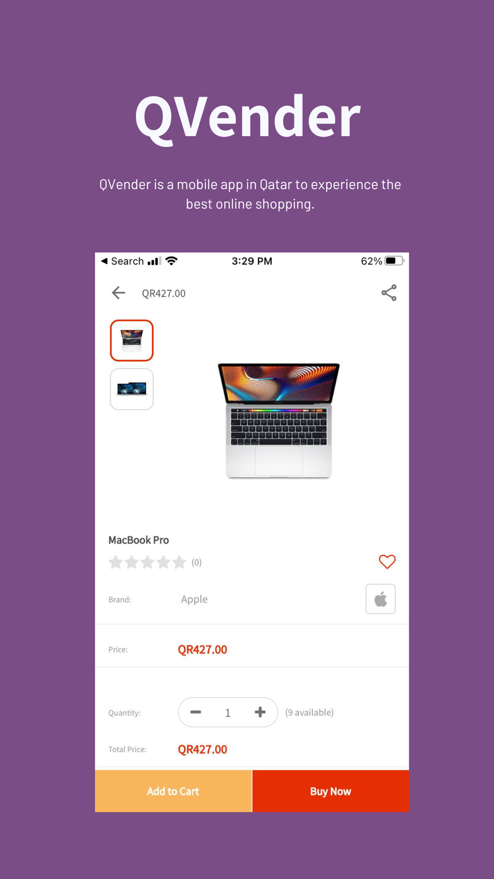Image resolution: width=494 pixels, height=879 pixels.
Task: Return to Search in status bar
Action: click(x=123, y=261)
